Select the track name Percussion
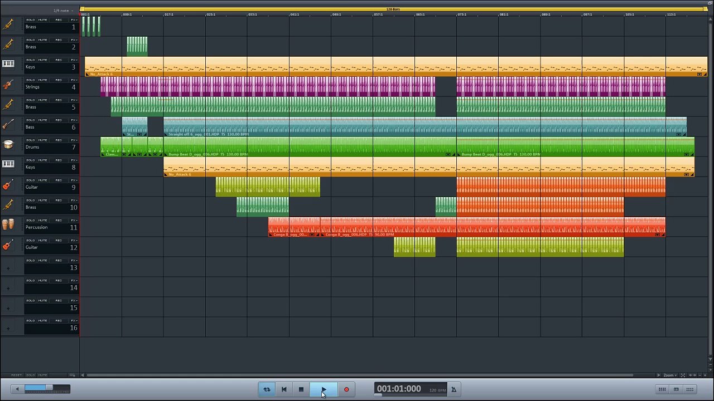This screenshot has width=714, height=401. (x=36, y=227)
